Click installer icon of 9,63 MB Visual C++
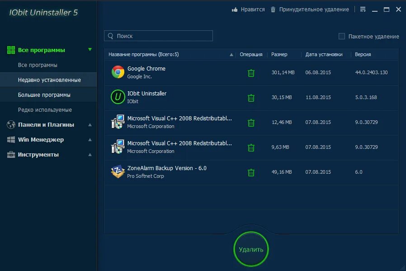 (118, 147)
